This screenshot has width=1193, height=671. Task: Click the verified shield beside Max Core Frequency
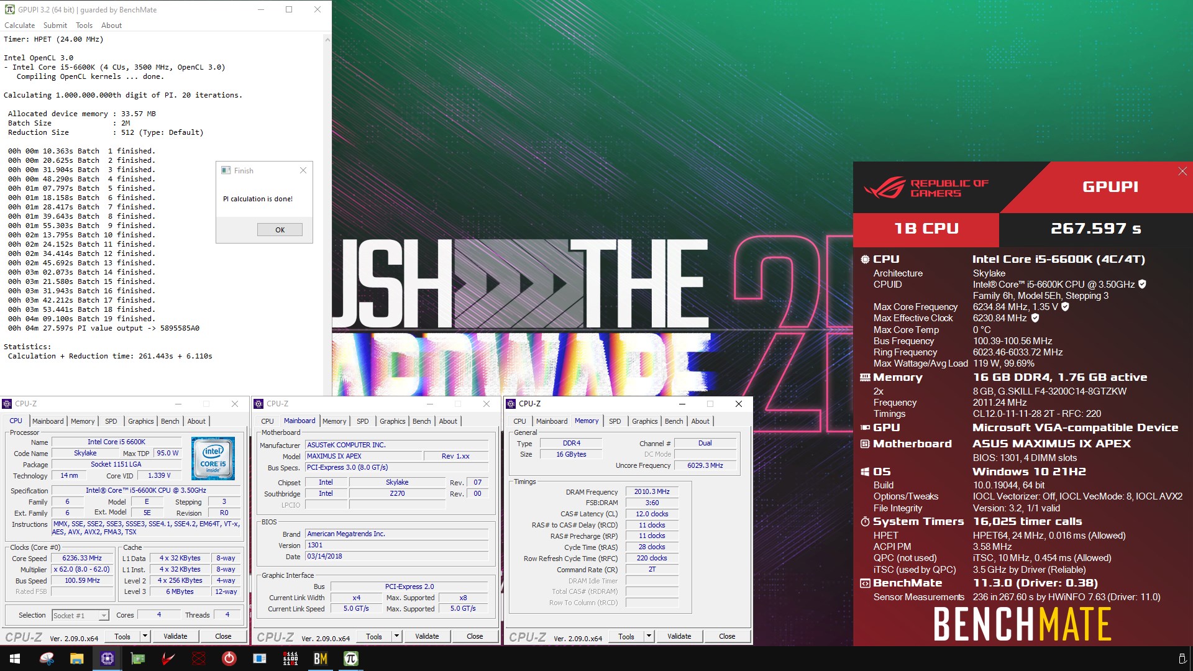coord(1065,306)
